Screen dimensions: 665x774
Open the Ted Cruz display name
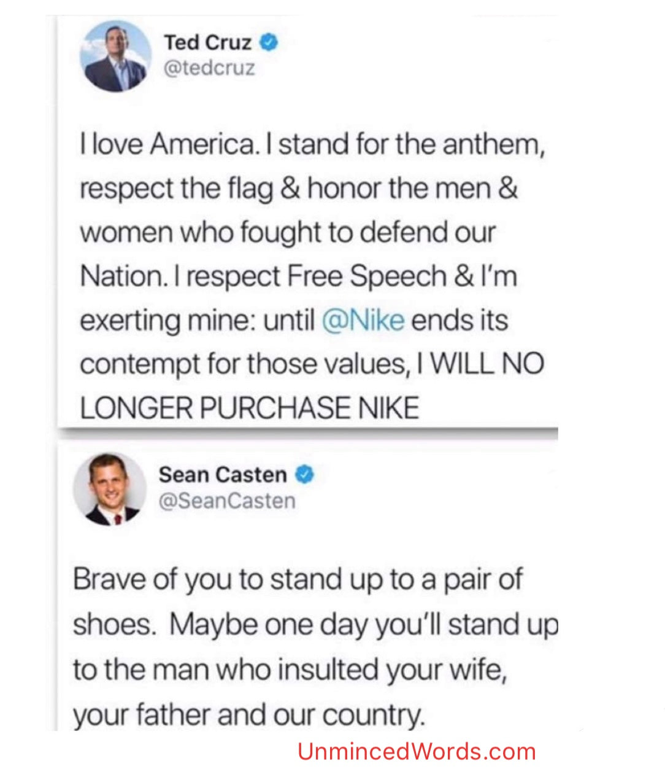[207, 42]
